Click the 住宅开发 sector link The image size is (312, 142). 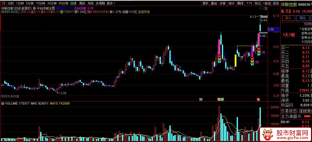[144, 12]
